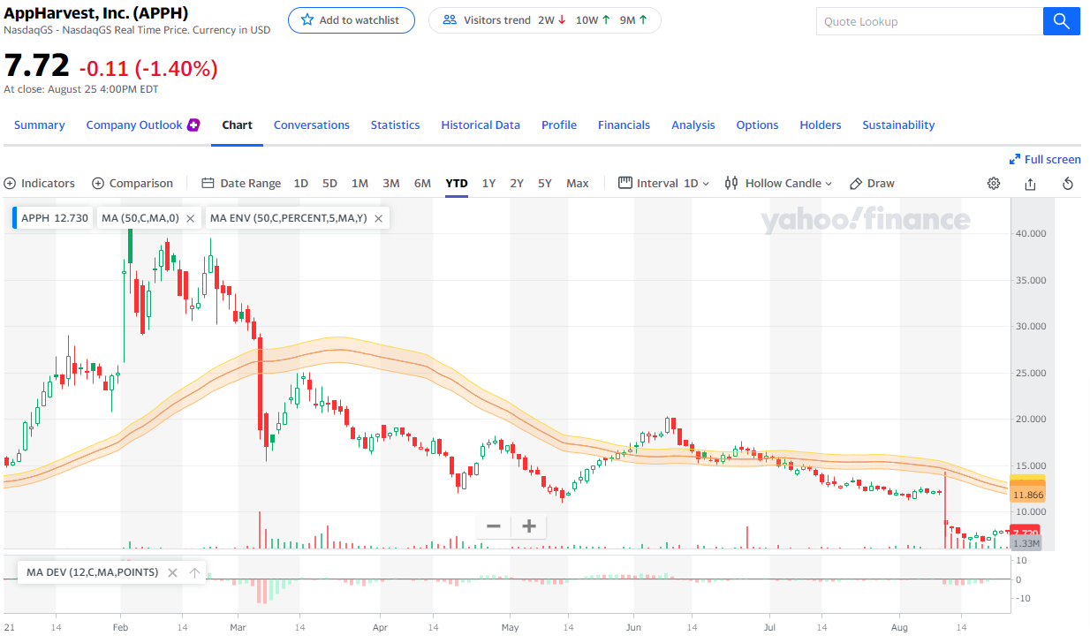Click the star Add to watchlist button
This screenshot has height=643, width=1090.
pyautogui.click(x=352, y=20)
